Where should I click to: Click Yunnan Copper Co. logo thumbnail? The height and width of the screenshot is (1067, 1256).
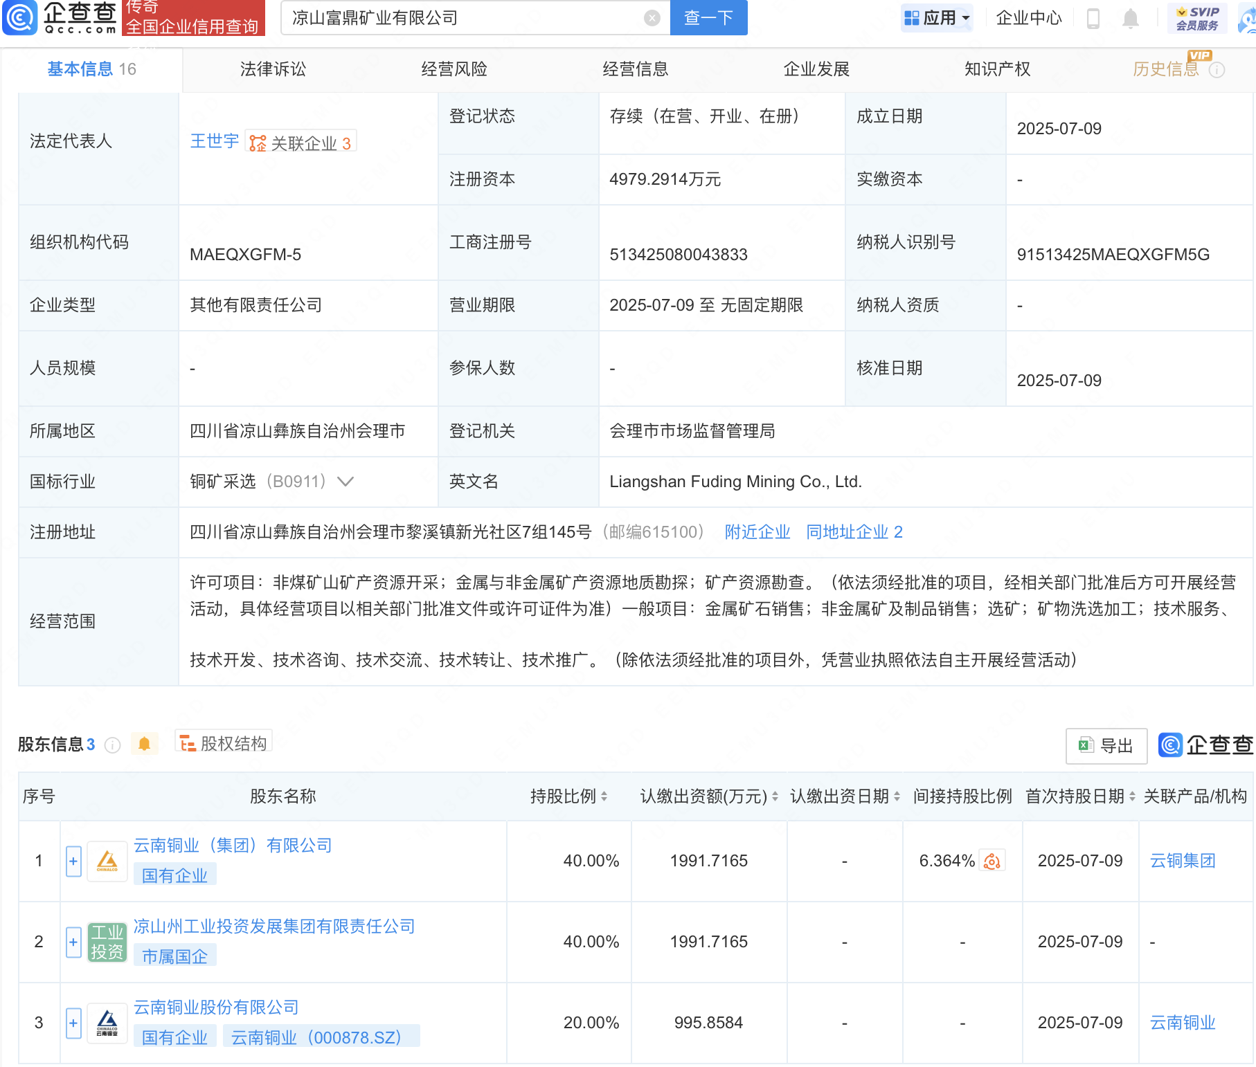tap(107, 1023)
